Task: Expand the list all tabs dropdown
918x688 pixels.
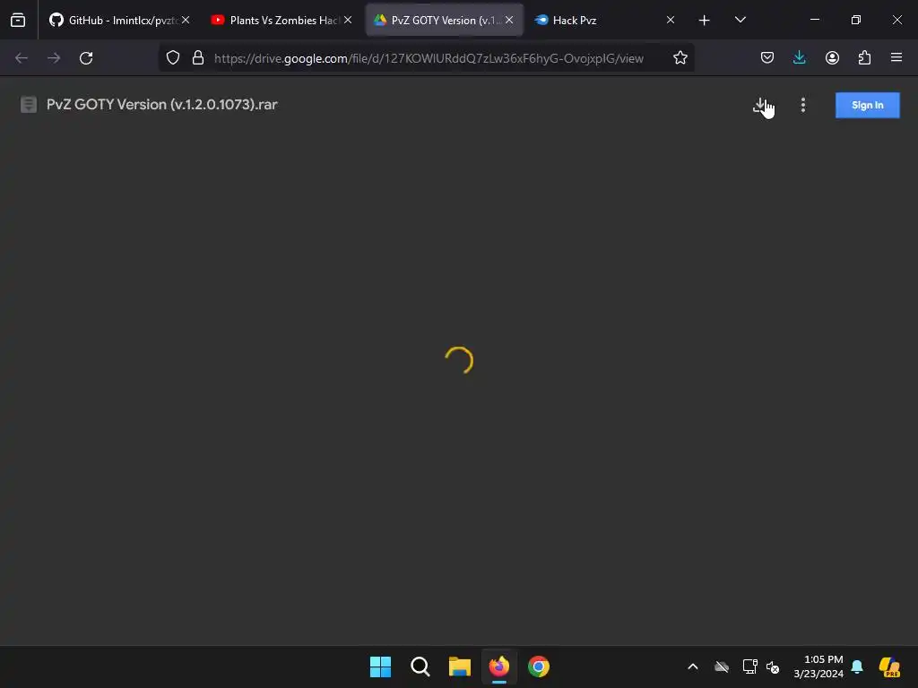Action: pos(740,20)
